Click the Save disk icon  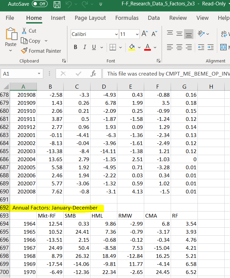[x=57, y=4]
